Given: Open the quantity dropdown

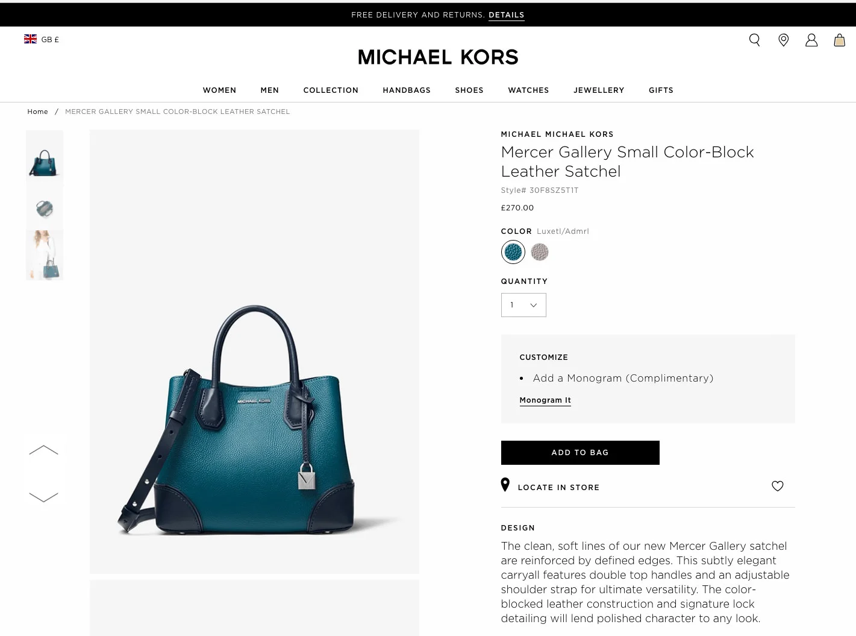Looking at the screenshot, I should [x=523, y=305].
